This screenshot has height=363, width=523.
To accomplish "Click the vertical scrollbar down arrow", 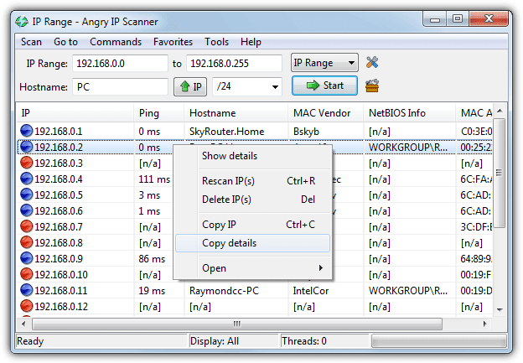I will [x=500, y=309].
